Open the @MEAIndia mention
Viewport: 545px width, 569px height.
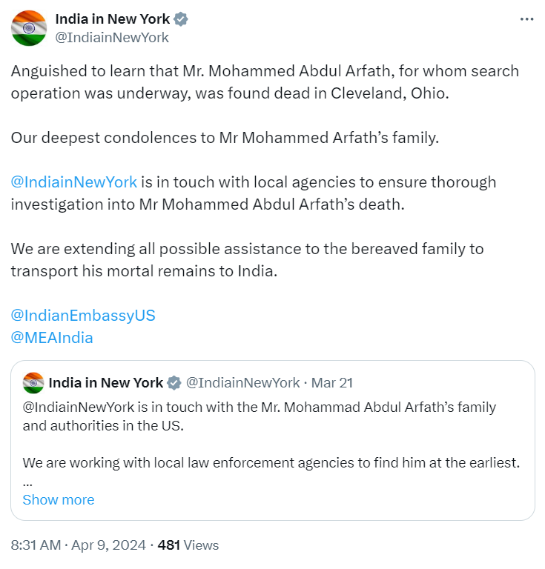pos(52,338)
